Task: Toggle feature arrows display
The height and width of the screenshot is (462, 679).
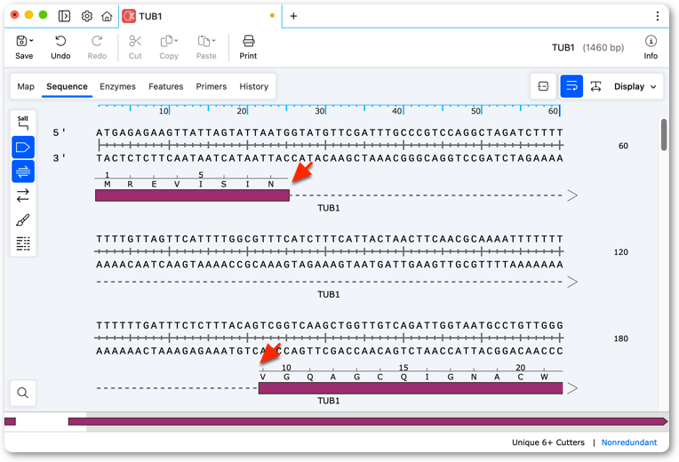Action: tap(23, 147)
